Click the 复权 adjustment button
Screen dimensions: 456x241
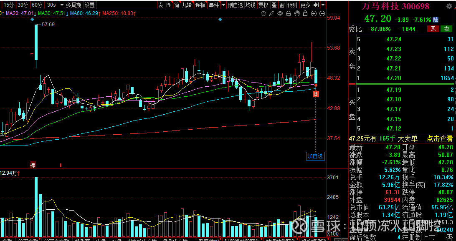click(x=263, y=5)
